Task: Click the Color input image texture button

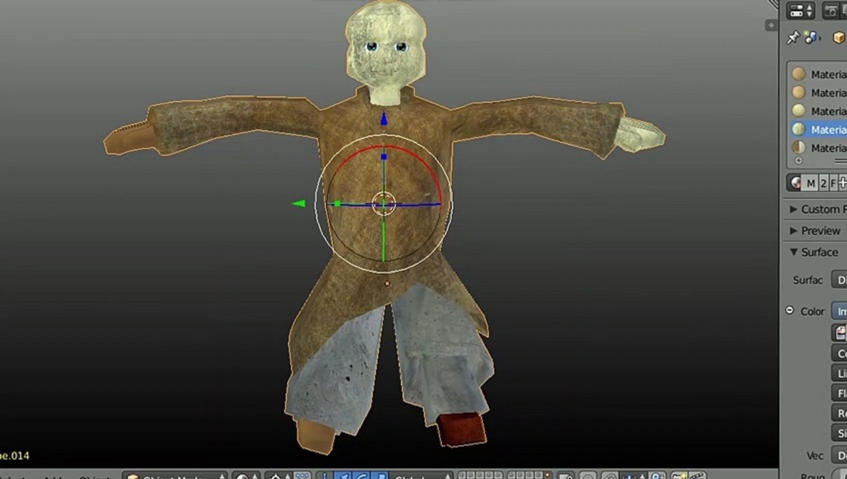Action: pos(840,311)
